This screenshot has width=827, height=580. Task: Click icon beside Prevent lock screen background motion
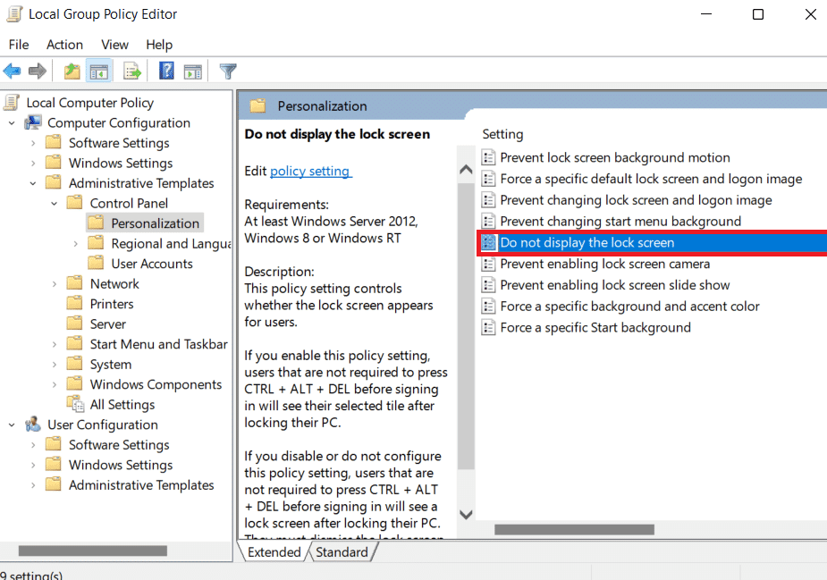pos(488,157)
